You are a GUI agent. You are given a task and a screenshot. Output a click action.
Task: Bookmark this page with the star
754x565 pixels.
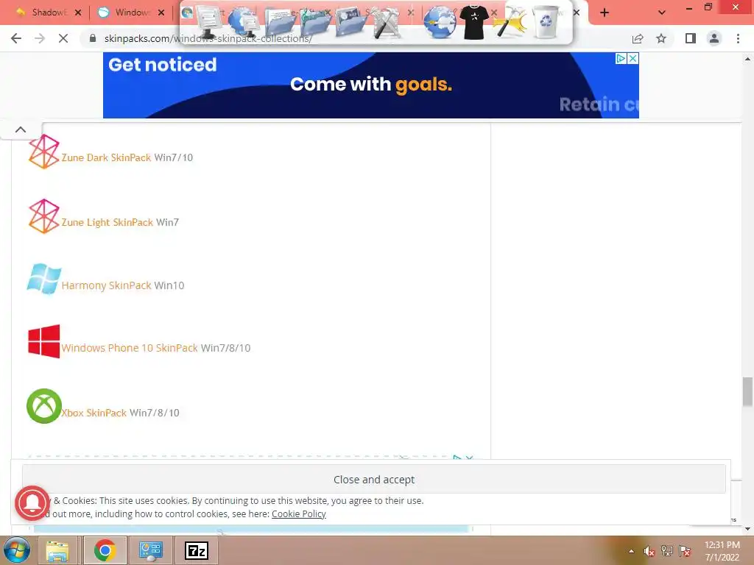tap(661, 38)
